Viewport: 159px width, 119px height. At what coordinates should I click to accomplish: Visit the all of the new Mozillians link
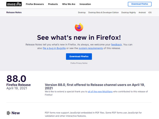[101, 91]
